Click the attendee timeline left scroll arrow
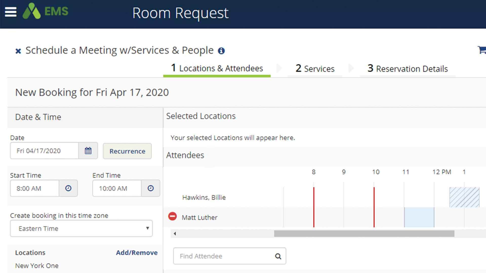486x273 pixels. tap(175, 234)
